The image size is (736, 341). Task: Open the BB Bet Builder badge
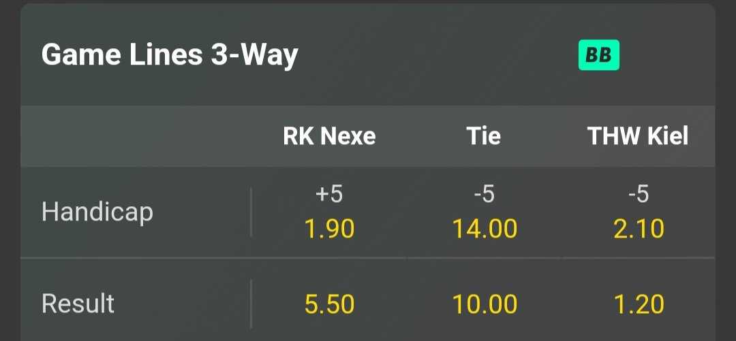[x=598, y=55]
